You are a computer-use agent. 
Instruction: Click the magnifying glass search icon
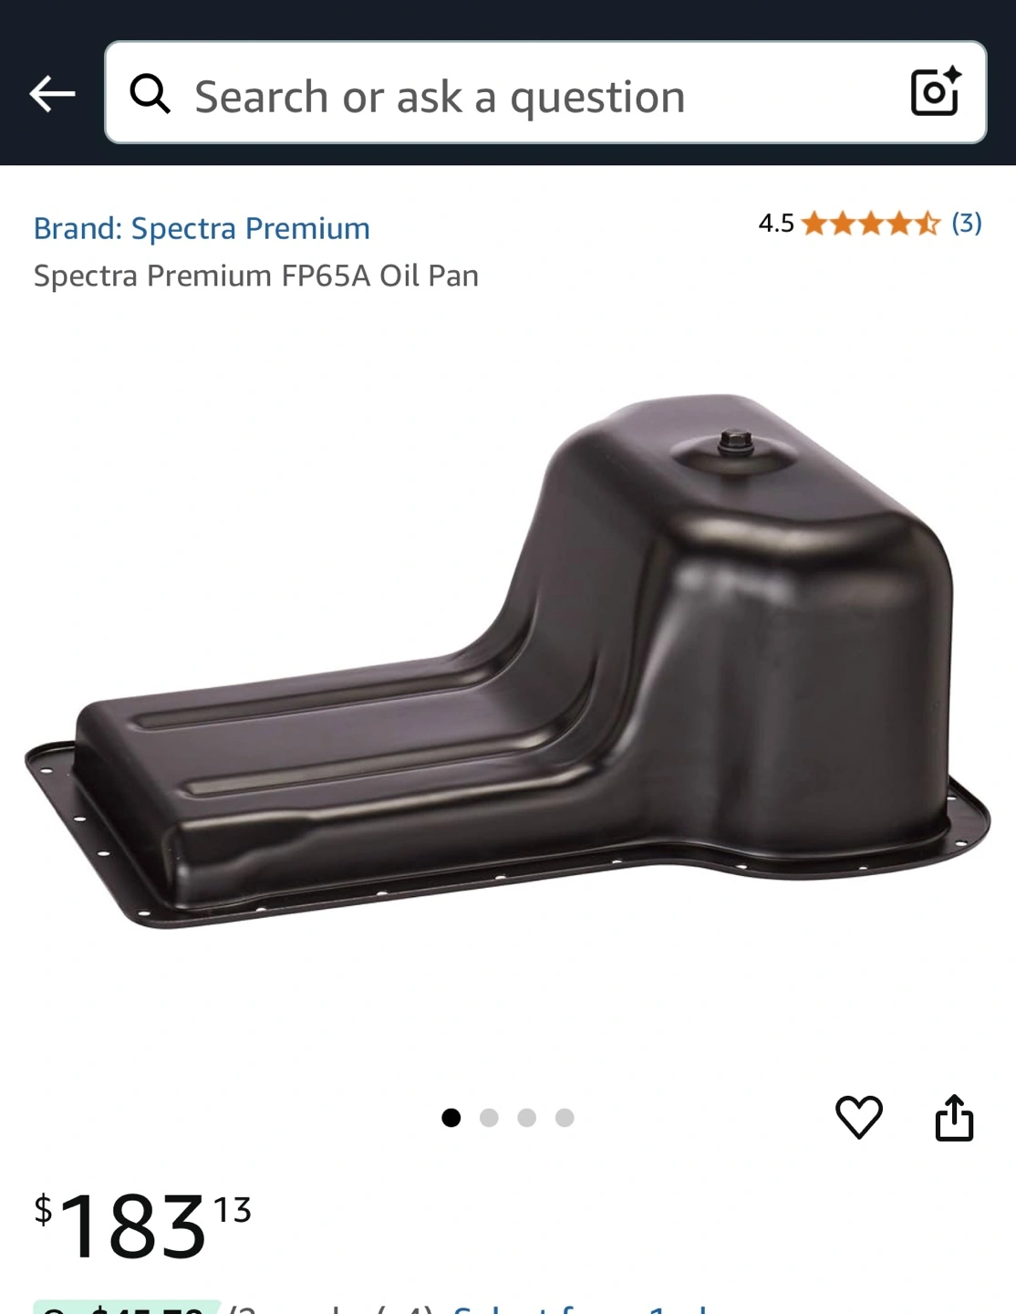coord(150,93)
